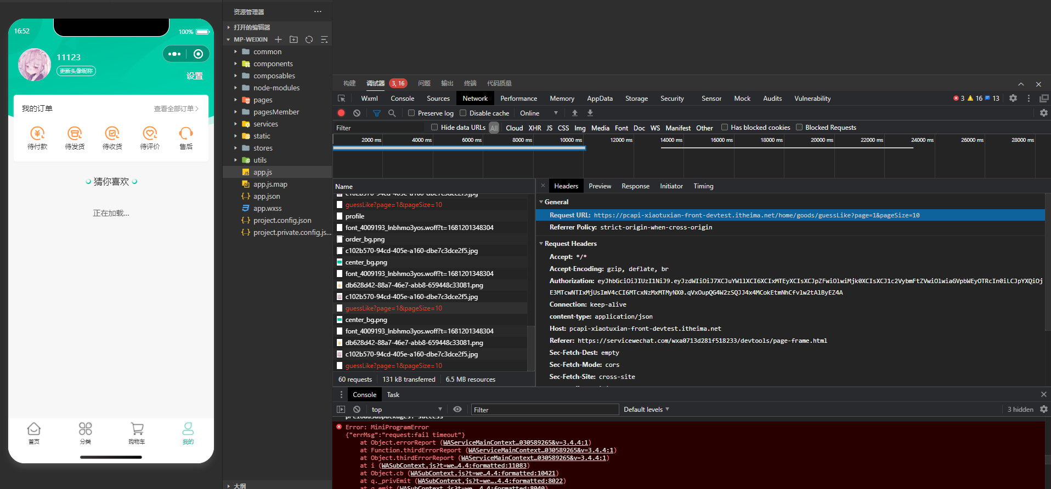This screenshot has width=1051, height=489.
Task: Click the element inspector select icon
Action: (342, 99)
